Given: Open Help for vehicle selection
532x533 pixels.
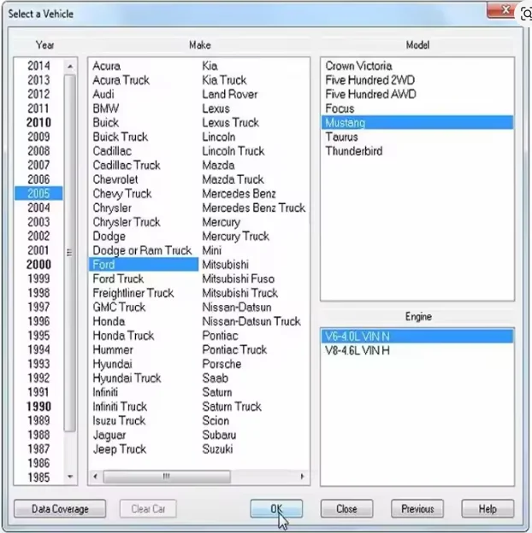Looking at the screenshot, I should tap(488, 508).
